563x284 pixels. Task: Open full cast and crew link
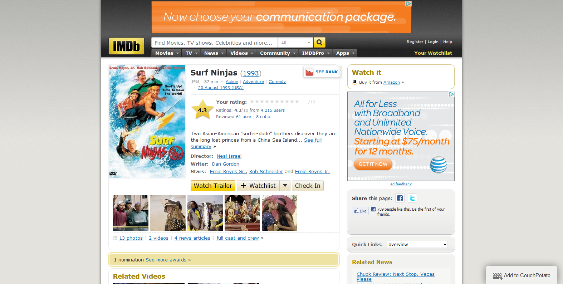(x=238, y=238)
